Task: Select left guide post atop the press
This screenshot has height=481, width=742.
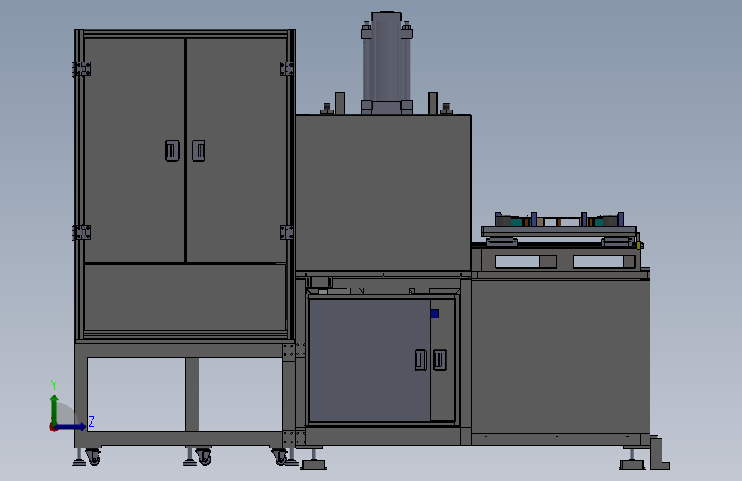Action: click(340, 104)
